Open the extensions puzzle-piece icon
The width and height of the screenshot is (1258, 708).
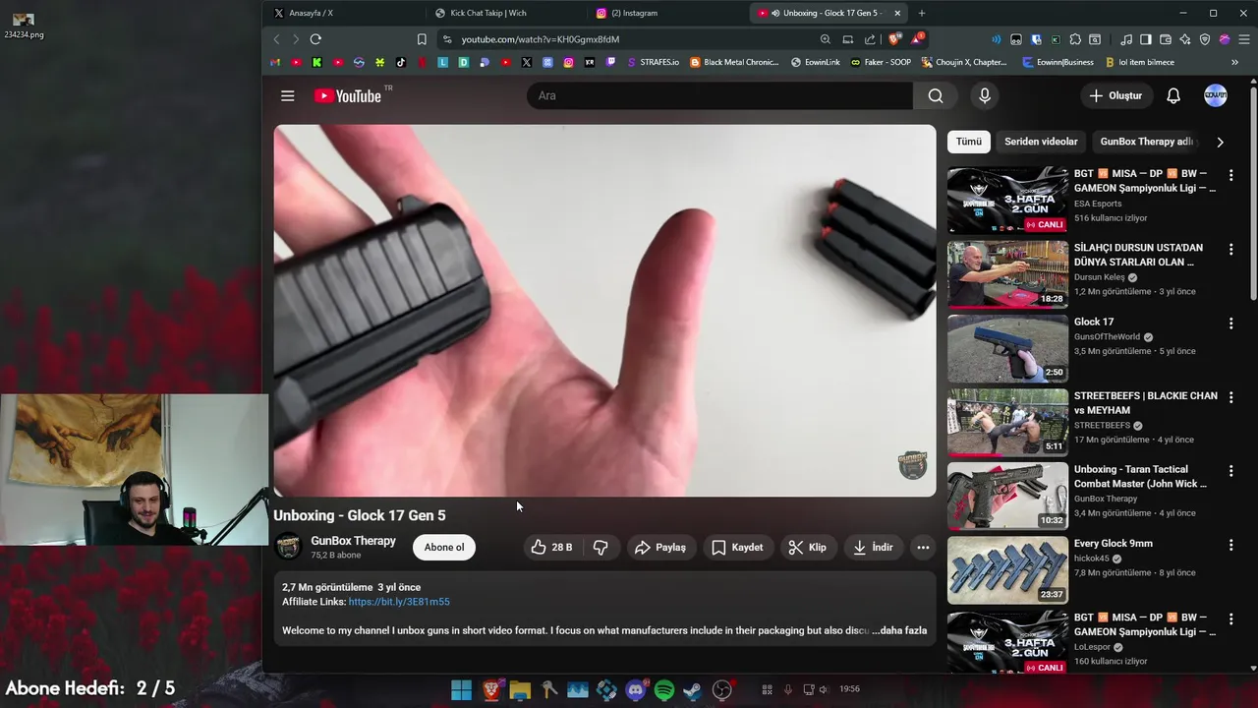pyautogui.click(x=1075, y=39)
